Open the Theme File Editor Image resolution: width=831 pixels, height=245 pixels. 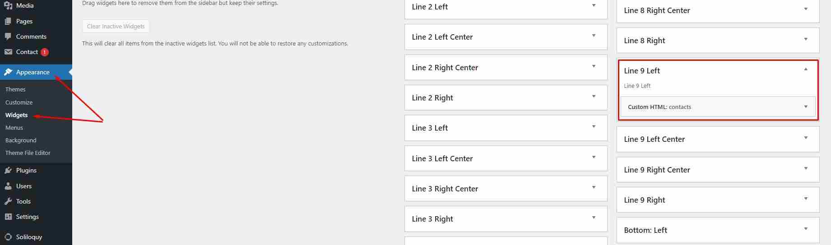(28, 153)
